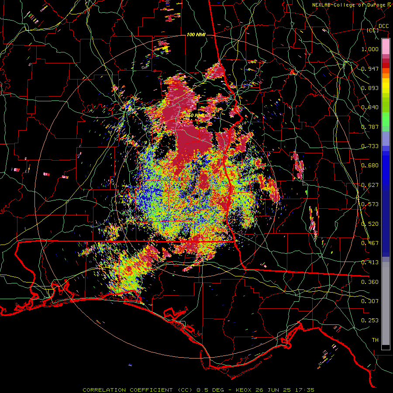This screenshot has height=393, width=393.
Task: Select the 0.520 legend value
Action: [370, 224]
